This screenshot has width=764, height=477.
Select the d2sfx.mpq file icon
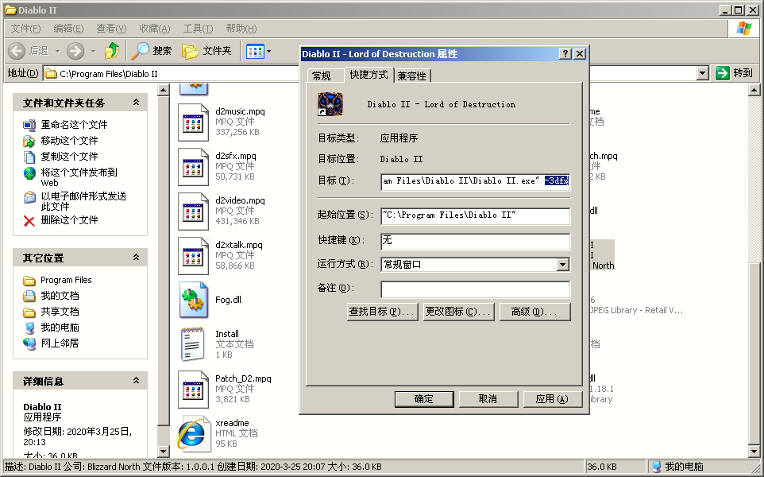[193, 167]
